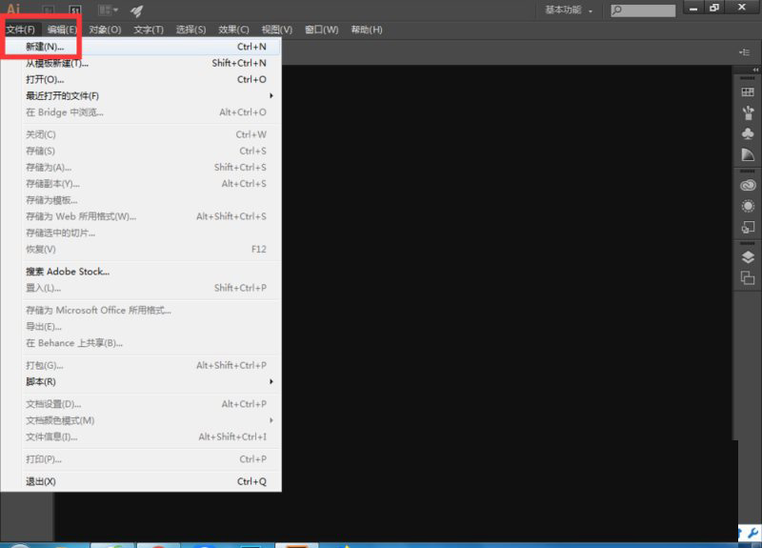Minimize the Illustrator window

(x=693, y=8)
